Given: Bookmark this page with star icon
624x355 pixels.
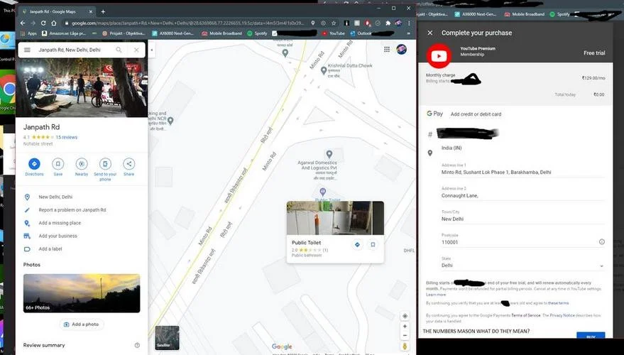Looking at the screenshot, I should (334, 23).
